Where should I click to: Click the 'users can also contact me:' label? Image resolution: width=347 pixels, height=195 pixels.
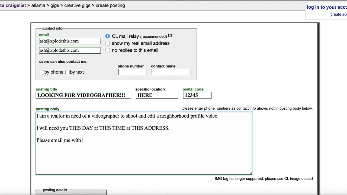click(63, 62)
